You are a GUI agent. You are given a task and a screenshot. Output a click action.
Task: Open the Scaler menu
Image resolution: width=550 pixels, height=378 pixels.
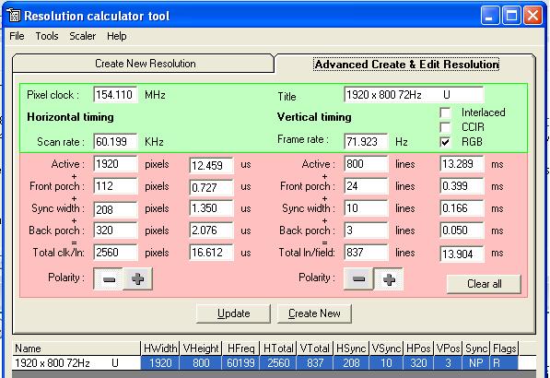point(82,36)
